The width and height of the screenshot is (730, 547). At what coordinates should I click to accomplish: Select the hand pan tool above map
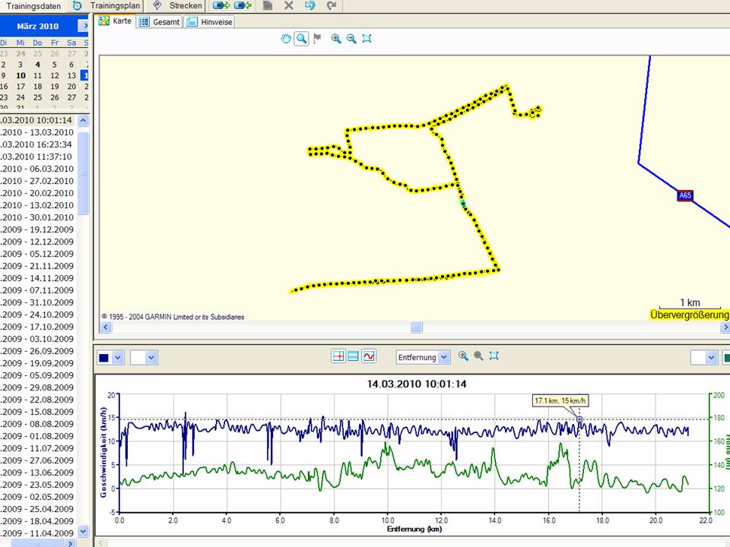pyautogui.click(x=286, y=39)
